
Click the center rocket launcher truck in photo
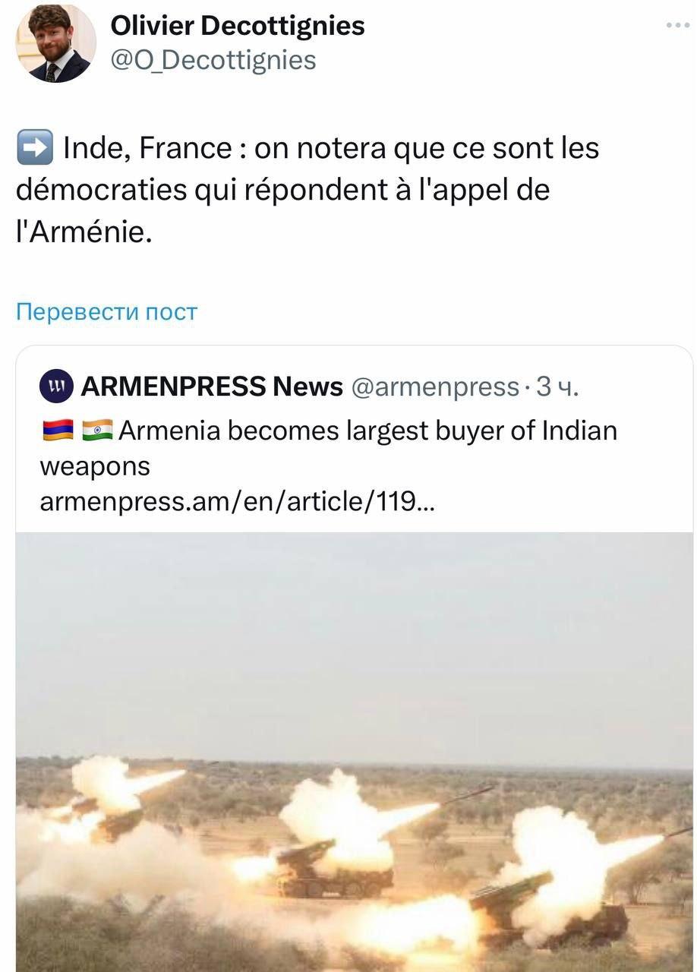pyautogui.click(x=334, y=869)
